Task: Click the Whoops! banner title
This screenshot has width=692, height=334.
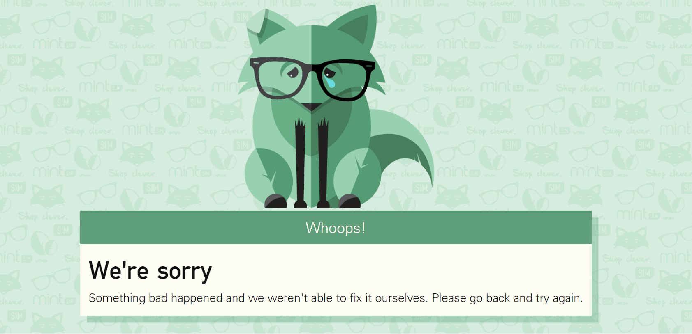Action: (x=336, y=228)
